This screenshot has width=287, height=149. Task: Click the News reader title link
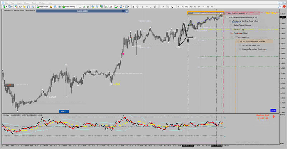(83, 11)
